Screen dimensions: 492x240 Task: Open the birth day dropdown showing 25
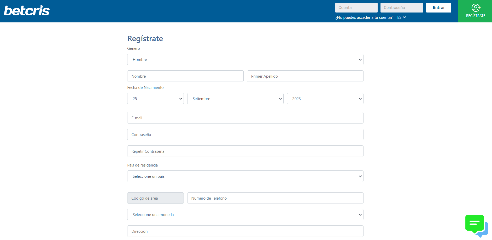tap(155, 99)
